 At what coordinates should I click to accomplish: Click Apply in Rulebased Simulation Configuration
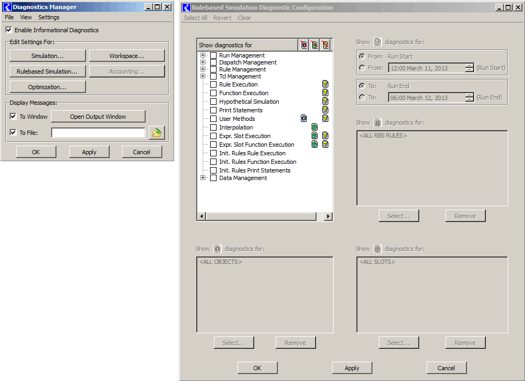tap(352, 368)
